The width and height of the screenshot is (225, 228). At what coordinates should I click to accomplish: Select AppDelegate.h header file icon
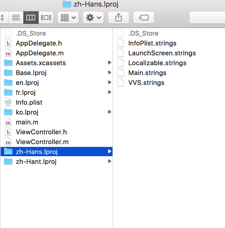[x=8, y=43]
